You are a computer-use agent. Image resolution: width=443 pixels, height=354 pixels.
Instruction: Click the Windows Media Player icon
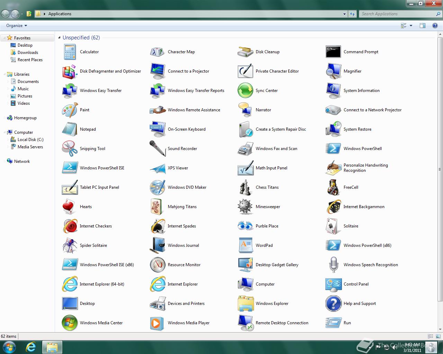(x=158, y=323)
